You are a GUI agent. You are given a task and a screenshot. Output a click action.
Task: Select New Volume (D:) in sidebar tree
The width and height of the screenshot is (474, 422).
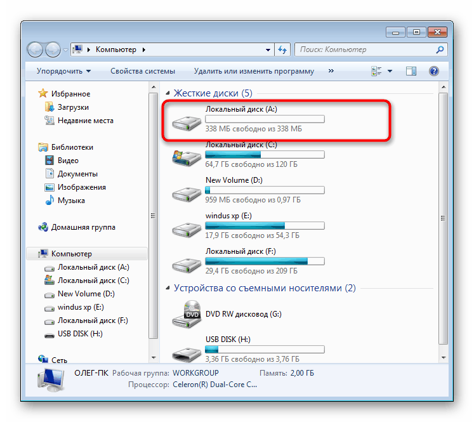[86, 294]
